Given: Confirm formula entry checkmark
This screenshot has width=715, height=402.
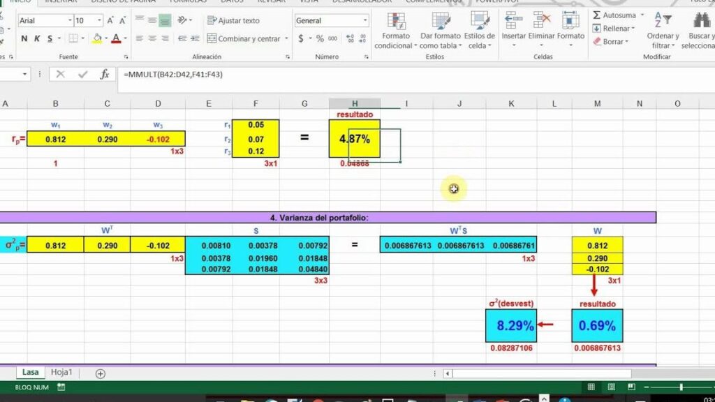Looking at the screenshot, I should click(x=82, y=74).
